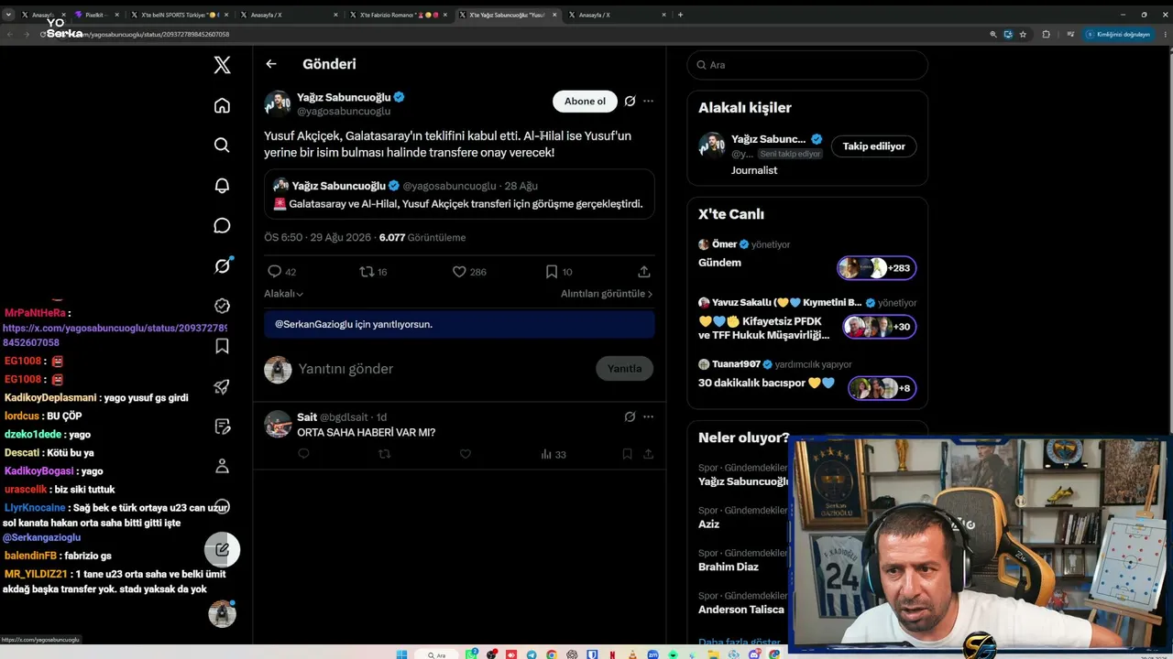Click the Ara search box on X
Screen dimensions: 1173x659
tap(807, 65)
